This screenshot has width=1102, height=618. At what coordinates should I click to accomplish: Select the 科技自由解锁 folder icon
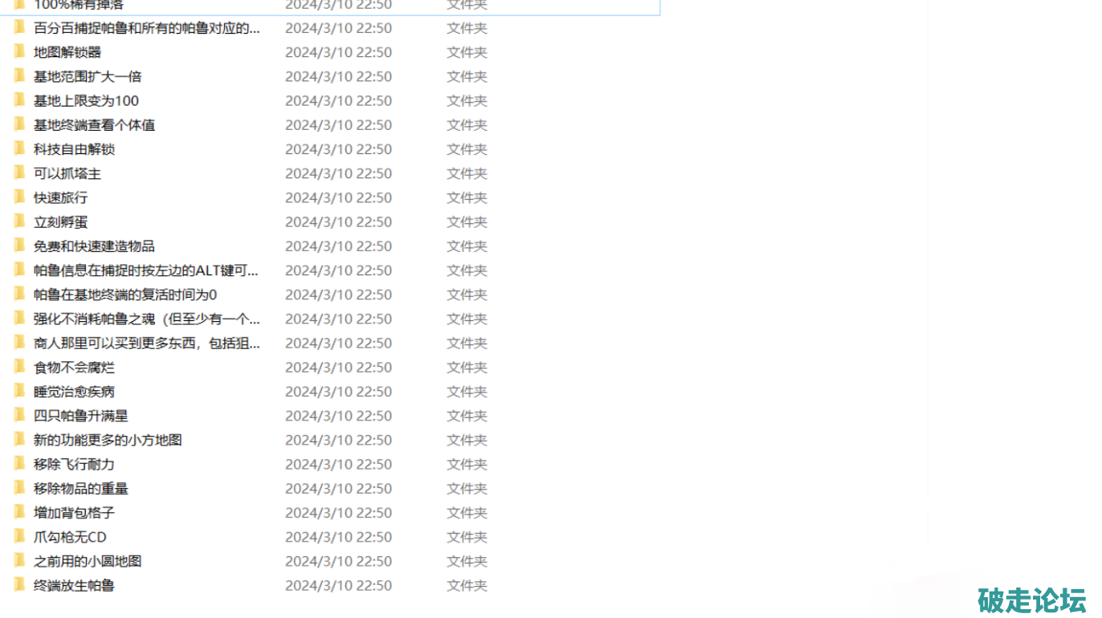19,148
